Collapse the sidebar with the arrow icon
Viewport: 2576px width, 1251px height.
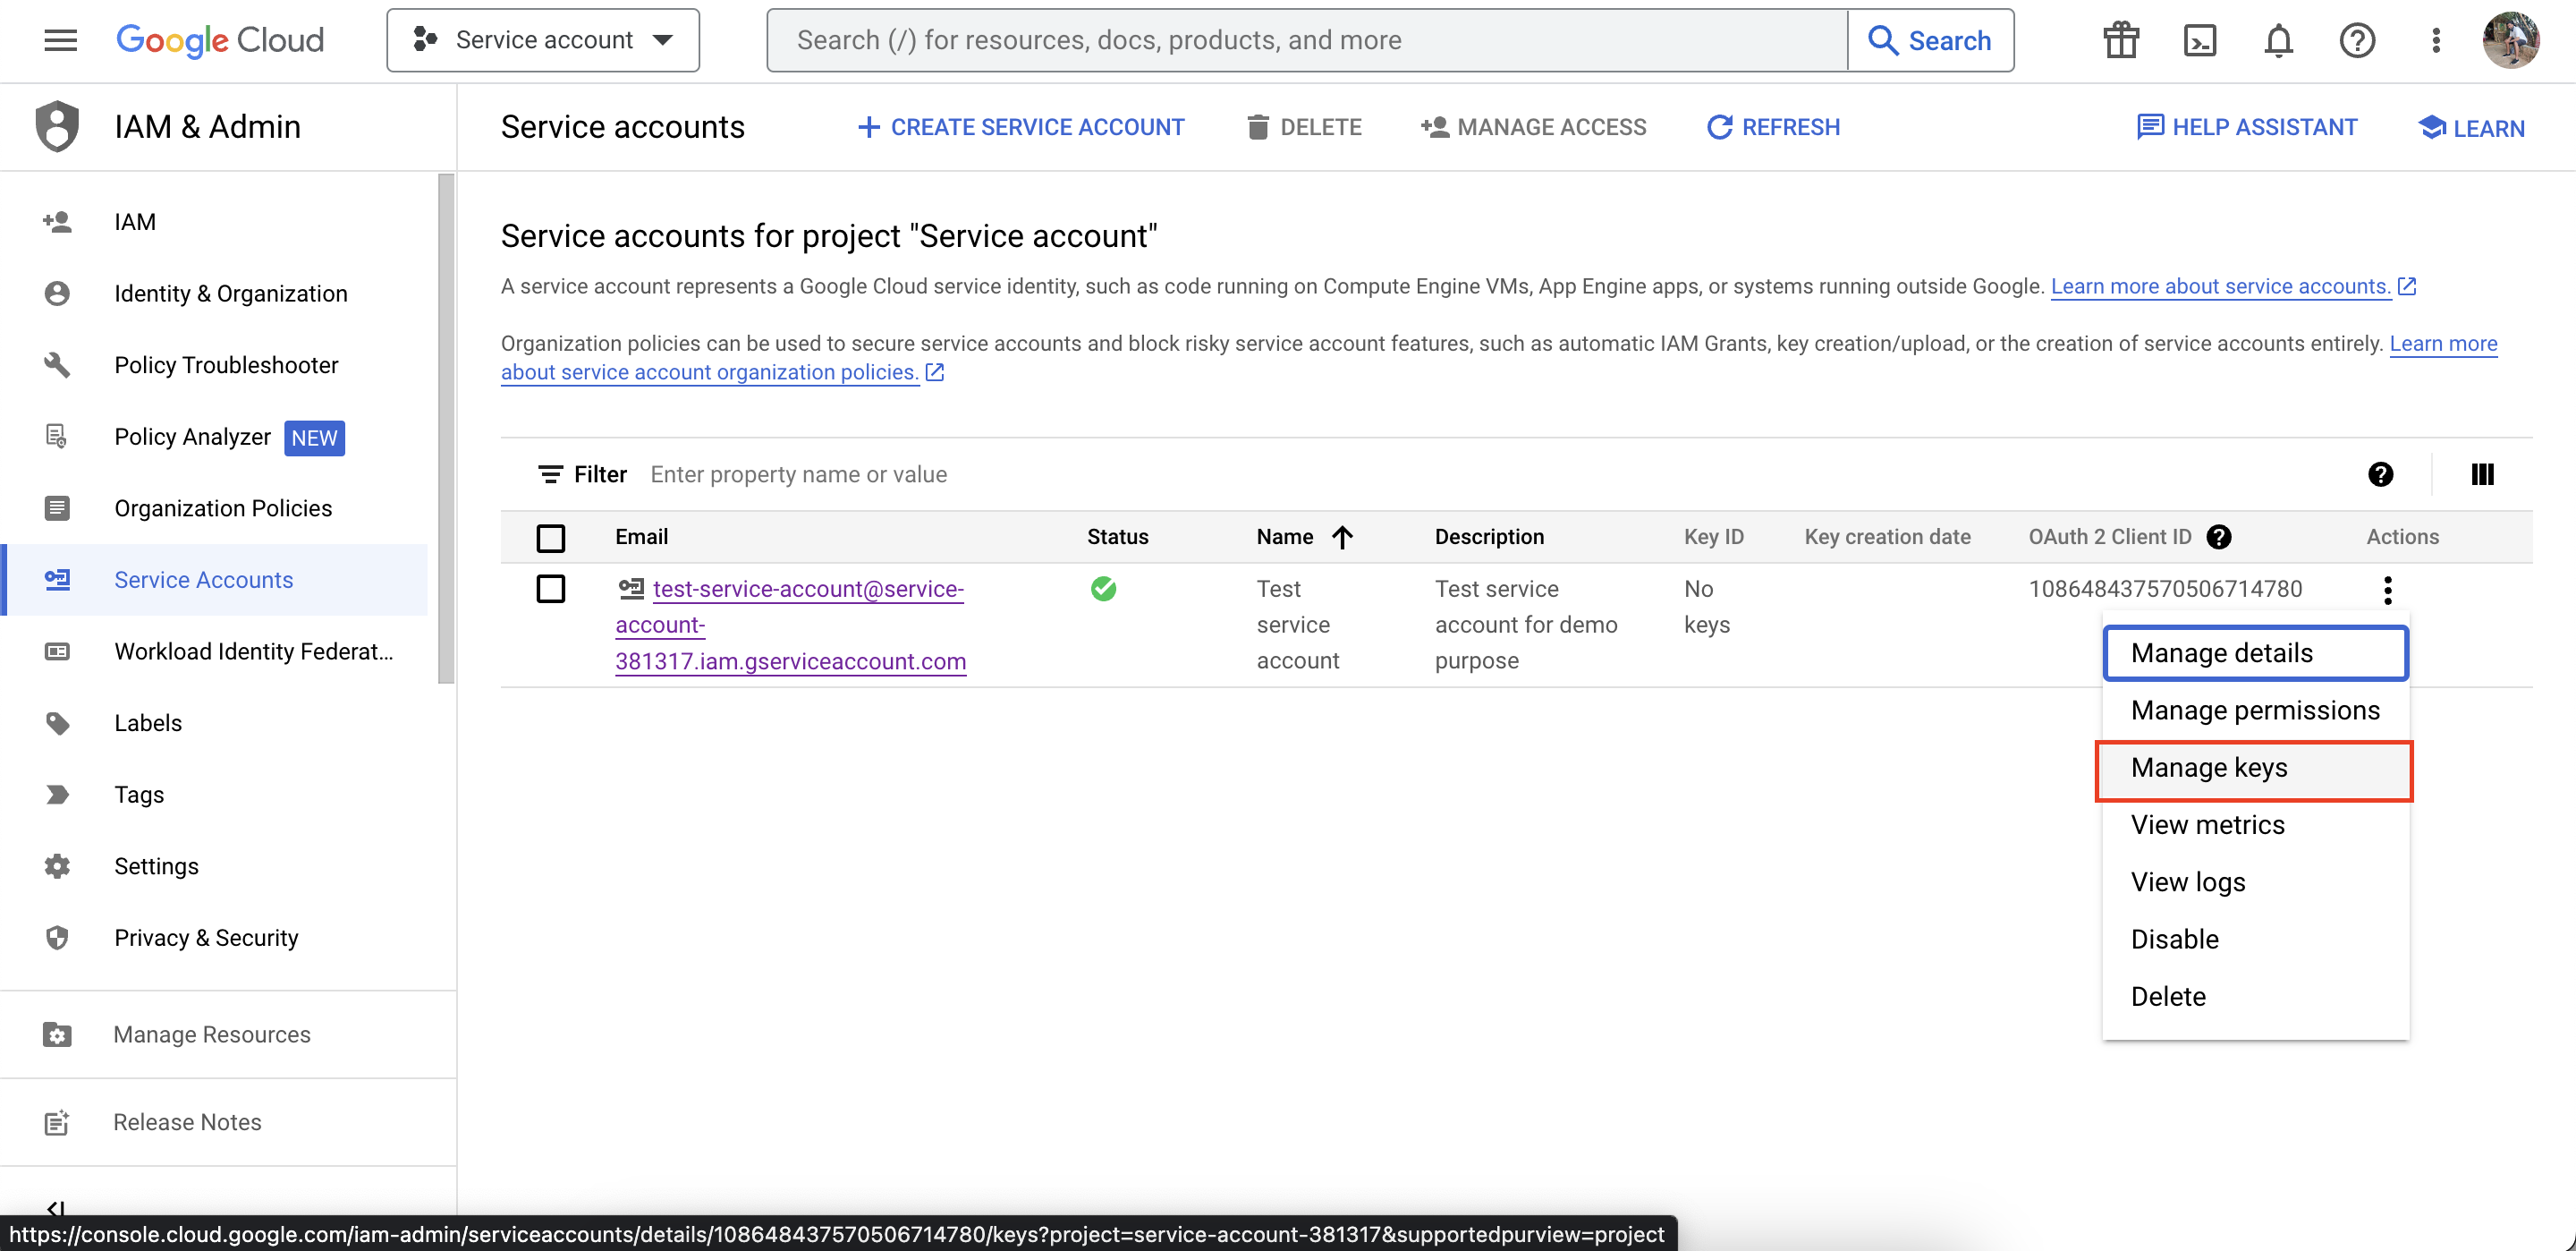point(56,1208)
